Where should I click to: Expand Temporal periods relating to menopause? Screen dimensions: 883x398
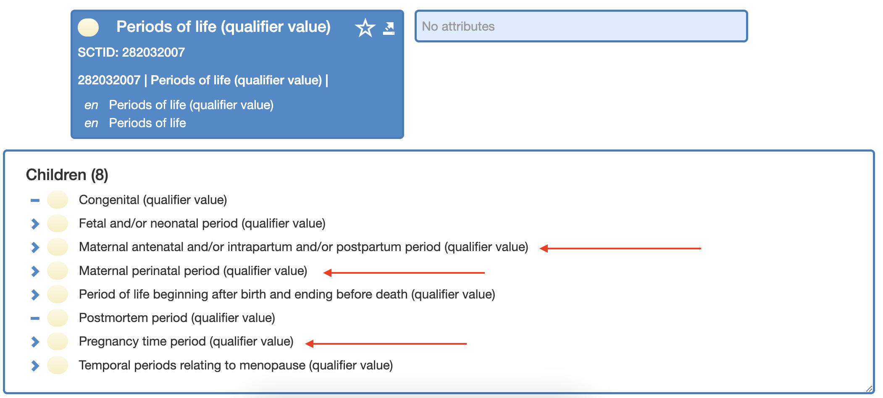[x=35, y=366]
